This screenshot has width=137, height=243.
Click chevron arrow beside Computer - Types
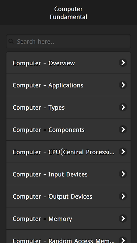pyautogui.click(x=123, y=107)
